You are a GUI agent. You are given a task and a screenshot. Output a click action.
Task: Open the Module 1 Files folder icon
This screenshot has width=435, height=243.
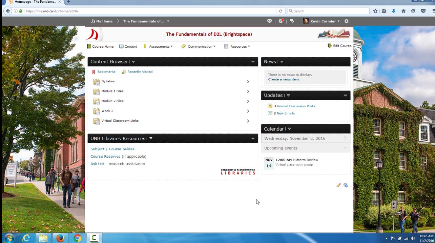97,91
